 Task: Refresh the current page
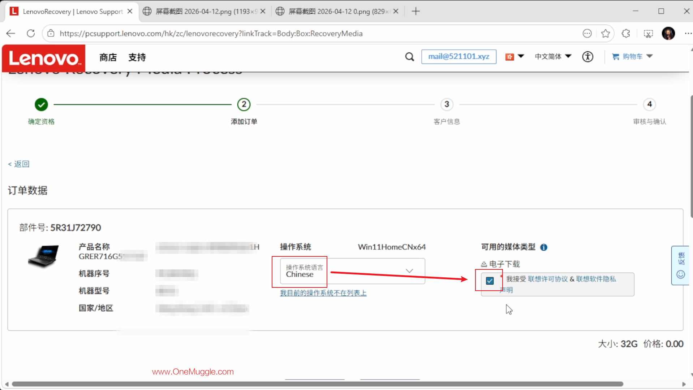(x=31, y=34)
